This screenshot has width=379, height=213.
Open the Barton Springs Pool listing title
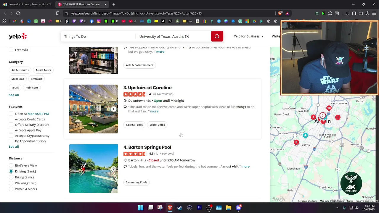point(150,147)
